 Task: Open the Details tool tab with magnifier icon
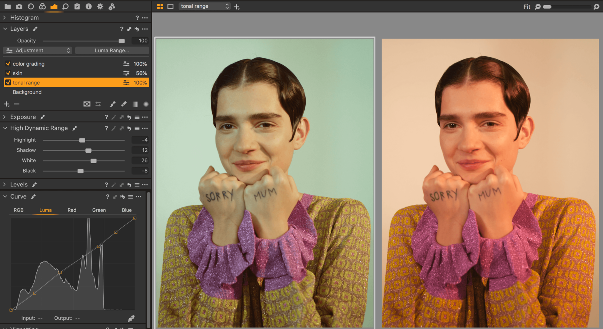pos(65,6)
